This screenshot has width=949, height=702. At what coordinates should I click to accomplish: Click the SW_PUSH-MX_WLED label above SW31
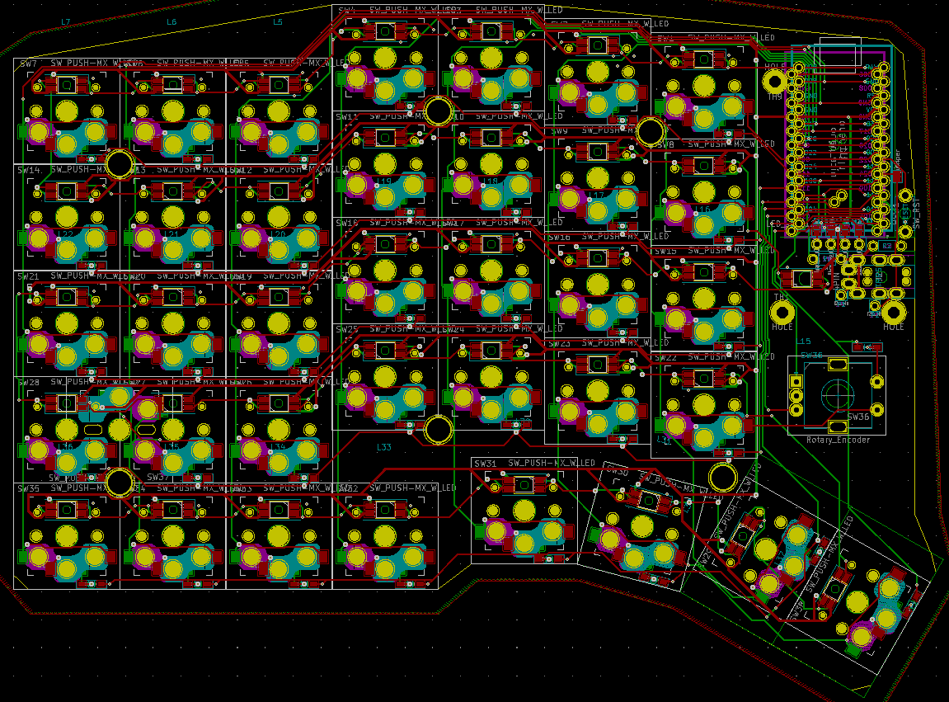coord(548,464)
